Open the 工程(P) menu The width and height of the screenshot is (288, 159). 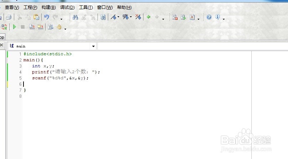click(30, 7)
